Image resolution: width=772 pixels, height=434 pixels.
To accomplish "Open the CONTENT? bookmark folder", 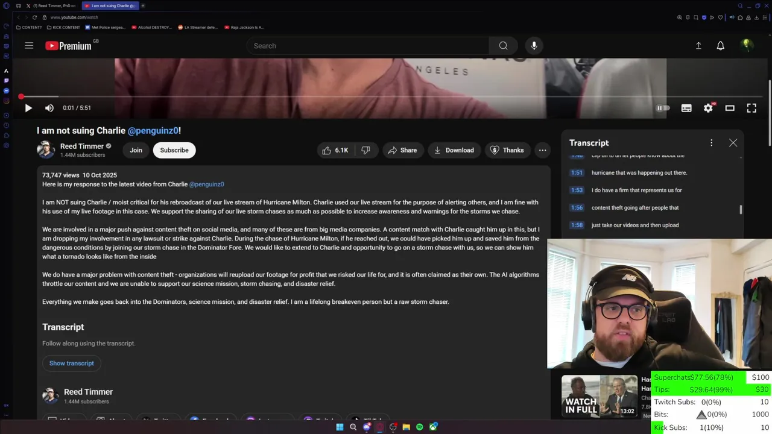I will click(29, 27).
